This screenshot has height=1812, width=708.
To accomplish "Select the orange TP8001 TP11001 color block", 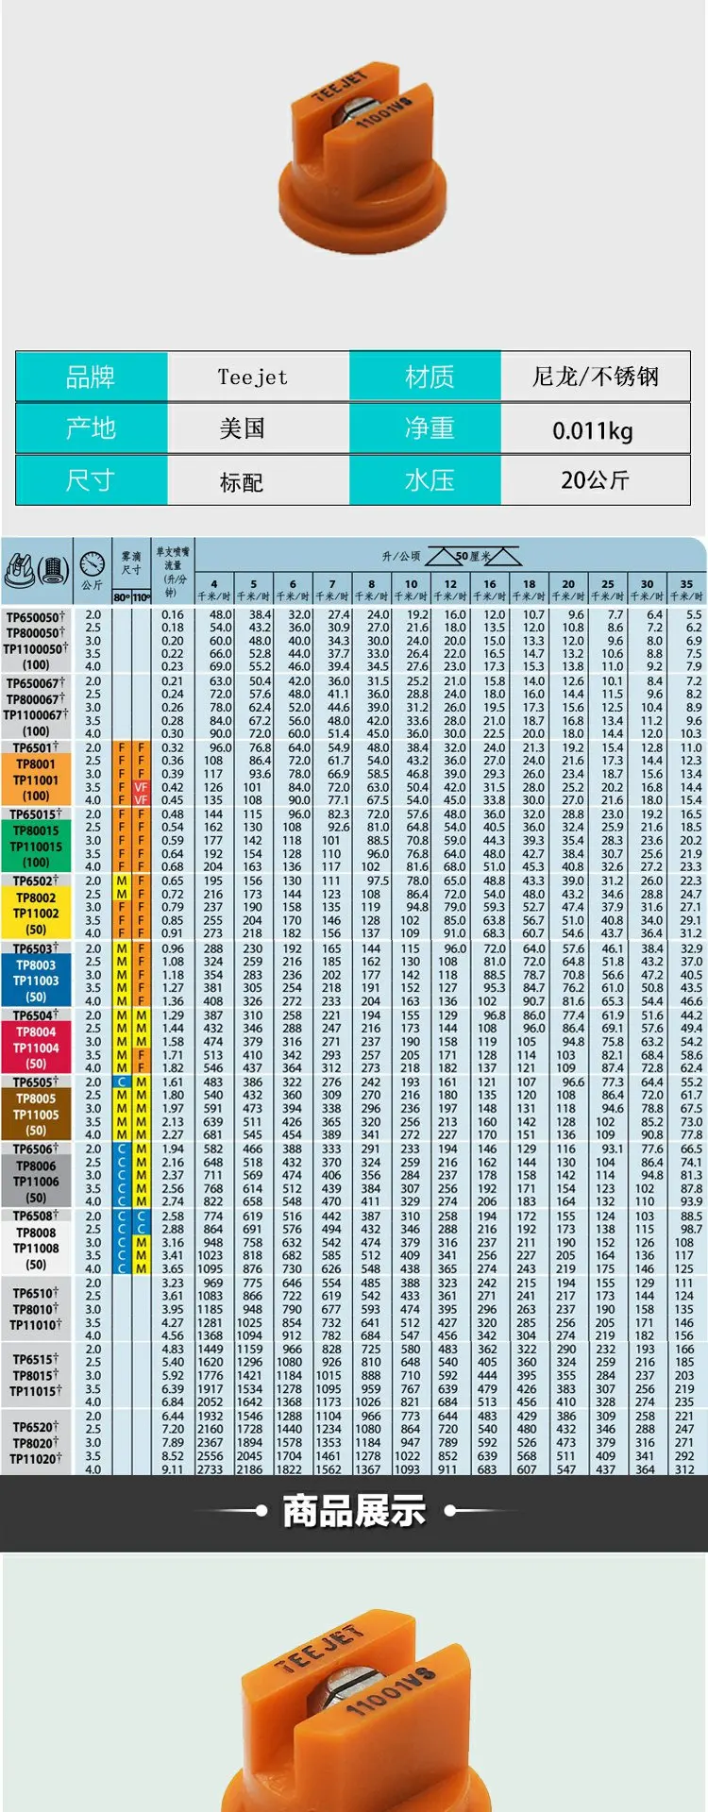I will 36,780.
